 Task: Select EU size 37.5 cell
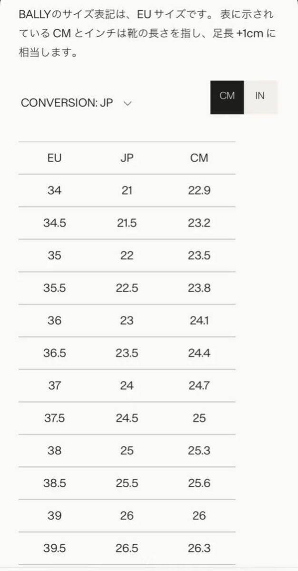(55, 418)
